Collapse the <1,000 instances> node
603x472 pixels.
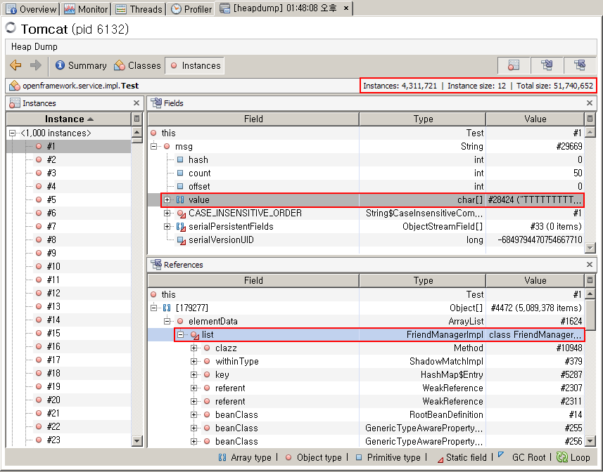(x=12, y=133)
